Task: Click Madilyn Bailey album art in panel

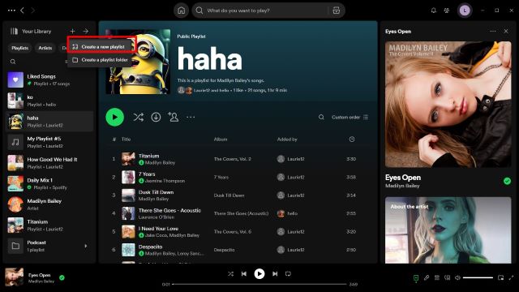Action: tap(448, 105)
